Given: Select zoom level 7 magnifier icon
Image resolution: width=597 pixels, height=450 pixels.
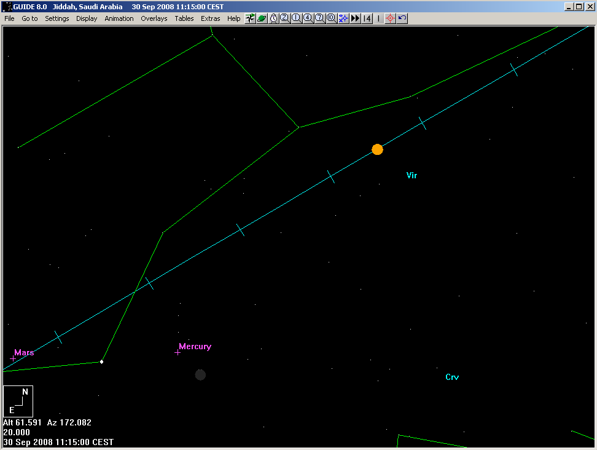Looking at the screenshot, I should [x=319, y=18].
